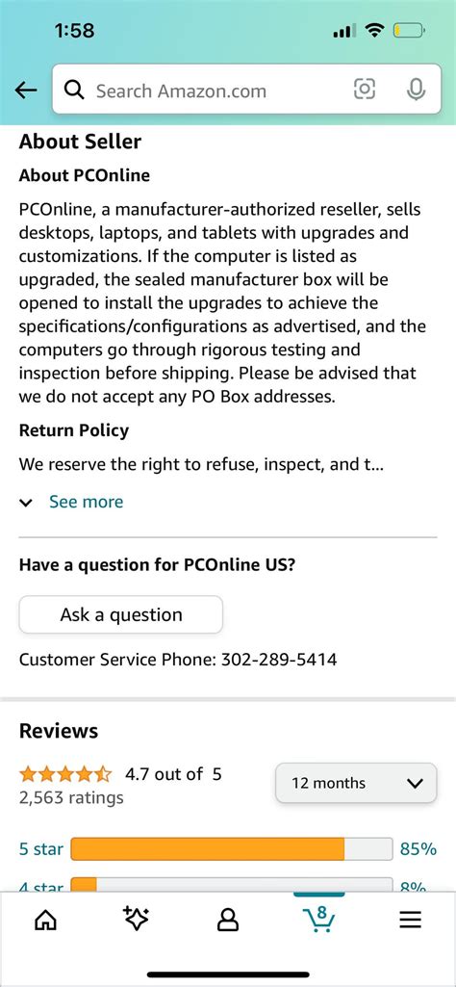Tap the microphone voice search icon
Viewport: 456px width, 987px height.
416,90
